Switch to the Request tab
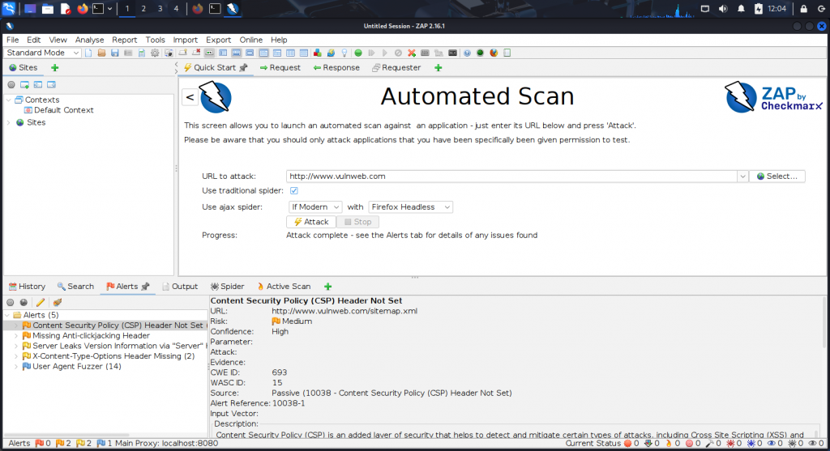The image size is (830, 451). tap(280, 68)
